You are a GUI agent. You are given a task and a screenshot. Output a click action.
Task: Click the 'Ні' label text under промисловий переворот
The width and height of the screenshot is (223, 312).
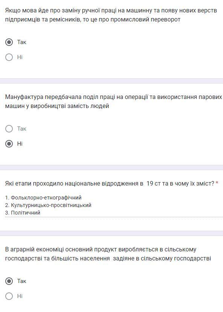click(20, 57)
